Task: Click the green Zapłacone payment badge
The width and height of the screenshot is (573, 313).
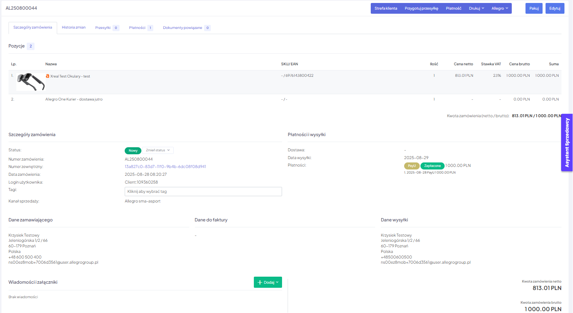Action: coord(432,166)
